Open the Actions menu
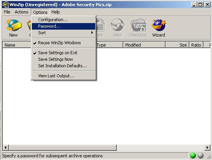This screenshot has width=212, height=160. point(22,12)
